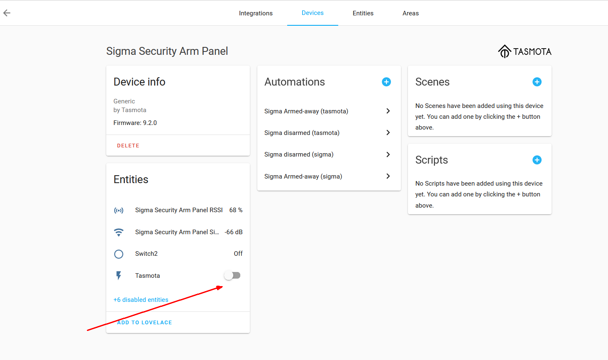
Task: Open the Tasmota entity label
Action: (147, 276)
